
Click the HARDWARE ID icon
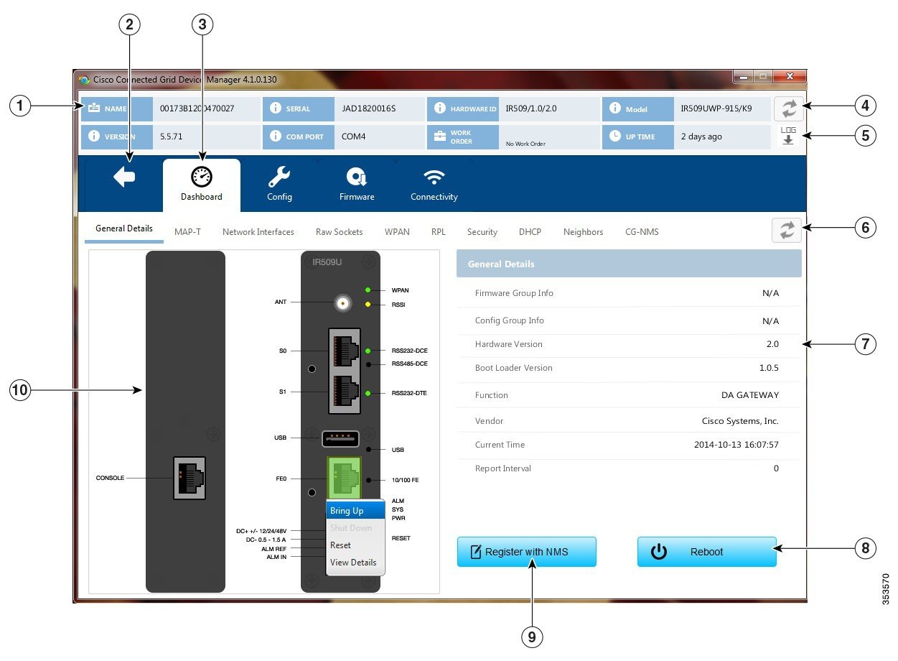click(x=439, y=108)
